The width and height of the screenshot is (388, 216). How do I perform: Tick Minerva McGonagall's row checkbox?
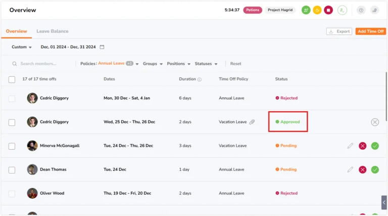pyautogui.click(x=12, y=146)
